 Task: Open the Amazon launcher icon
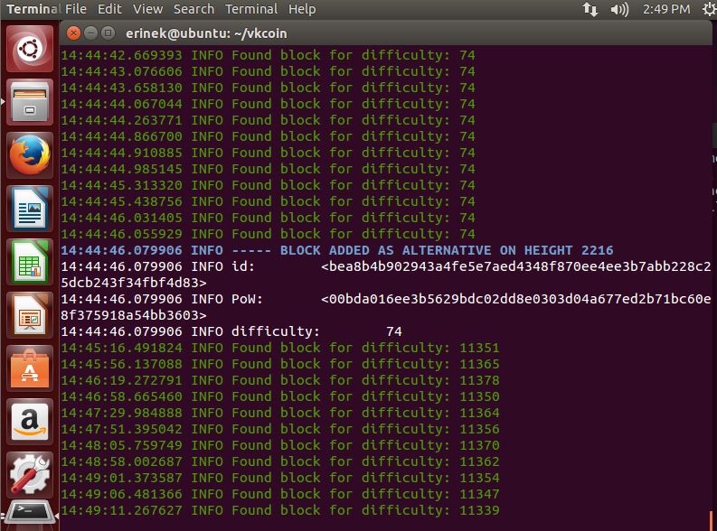[30, 422]
